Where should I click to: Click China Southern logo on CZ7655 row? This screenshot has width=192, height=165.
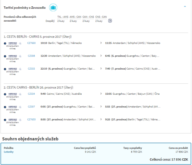coord(12,120)
